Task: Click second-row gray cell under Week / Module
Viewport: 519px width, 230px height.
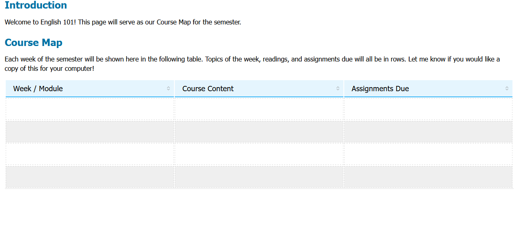Action: pos(90,131)
